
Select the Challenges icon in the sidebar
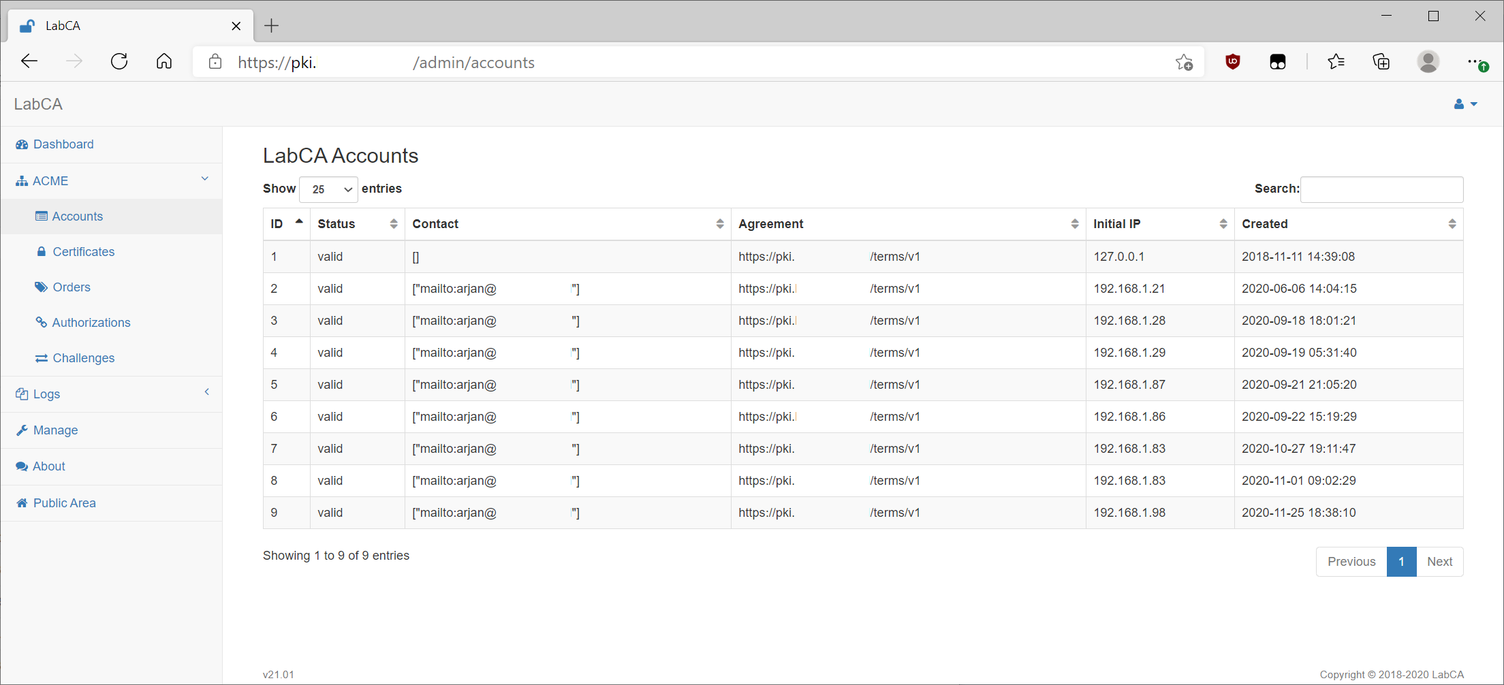click(42, 357)
